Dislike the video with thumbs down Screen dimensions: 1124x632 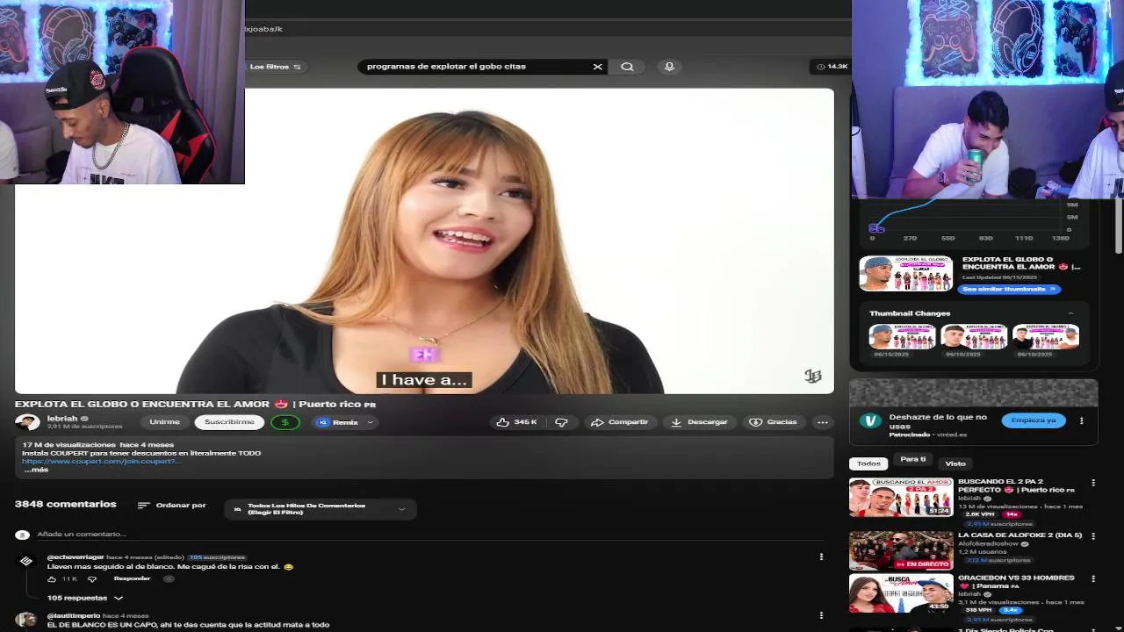click(562, 422)
